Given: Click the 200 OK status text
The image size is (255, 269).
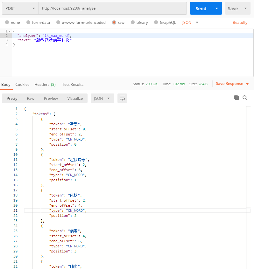Looking at the screenshot, I should pos(152,84).
